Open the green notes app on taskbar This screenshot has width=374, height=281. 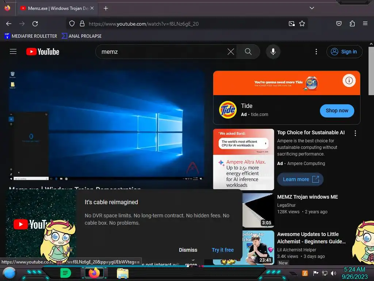(x=65, y=273)
